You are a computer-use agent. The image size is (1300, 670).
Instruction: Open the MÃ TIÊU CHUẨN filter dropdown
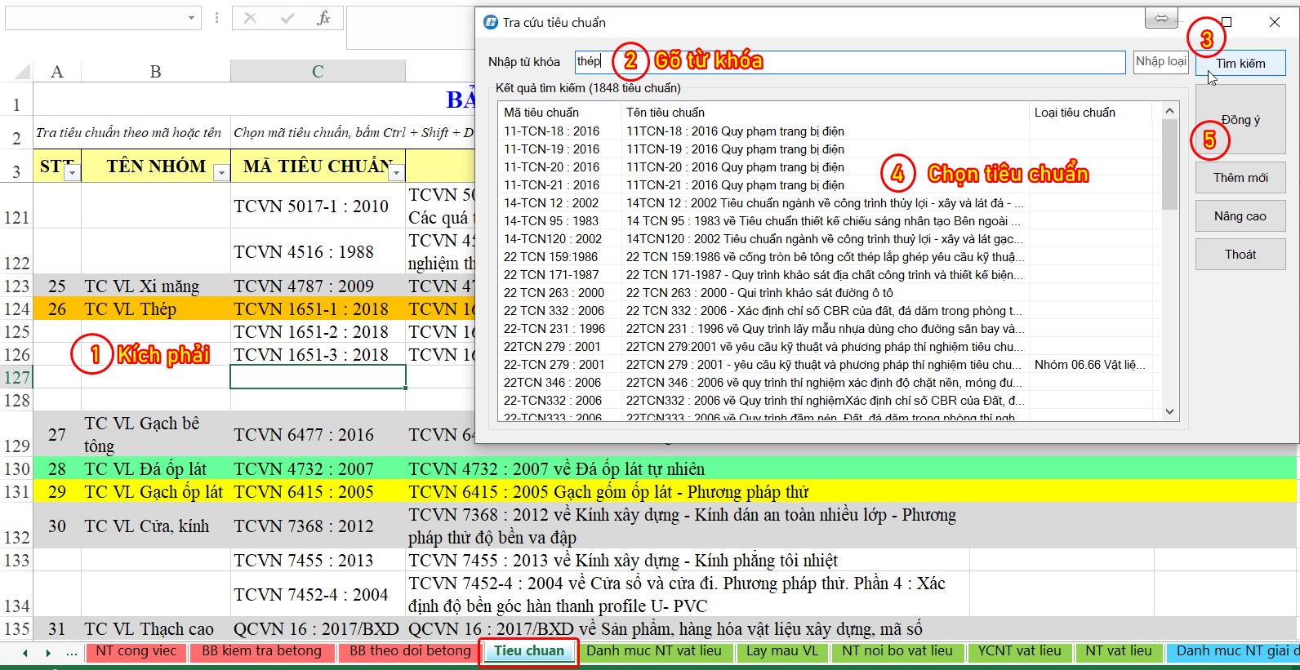[396, 172]
